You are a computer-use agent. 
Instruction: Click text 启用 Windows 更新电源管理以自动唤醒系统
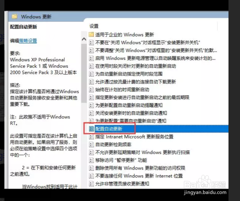coord(155,58)
